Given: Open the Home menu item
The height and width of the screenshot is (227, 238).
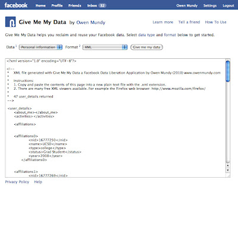Looking at the screenshot, I should (40, 5).
